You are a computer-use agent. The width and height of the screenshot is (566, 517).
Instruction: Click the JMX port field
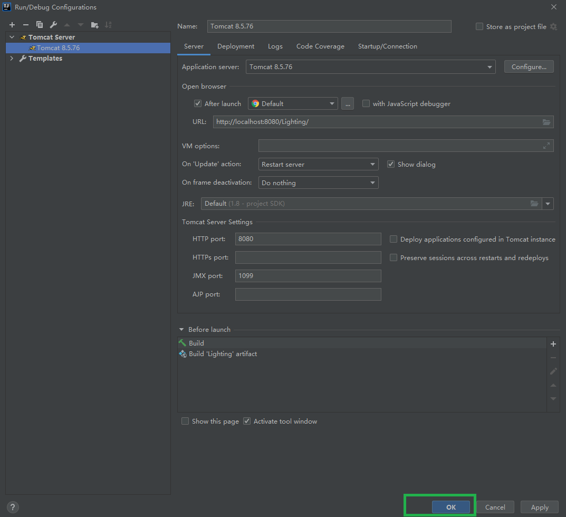click(308, 276)
